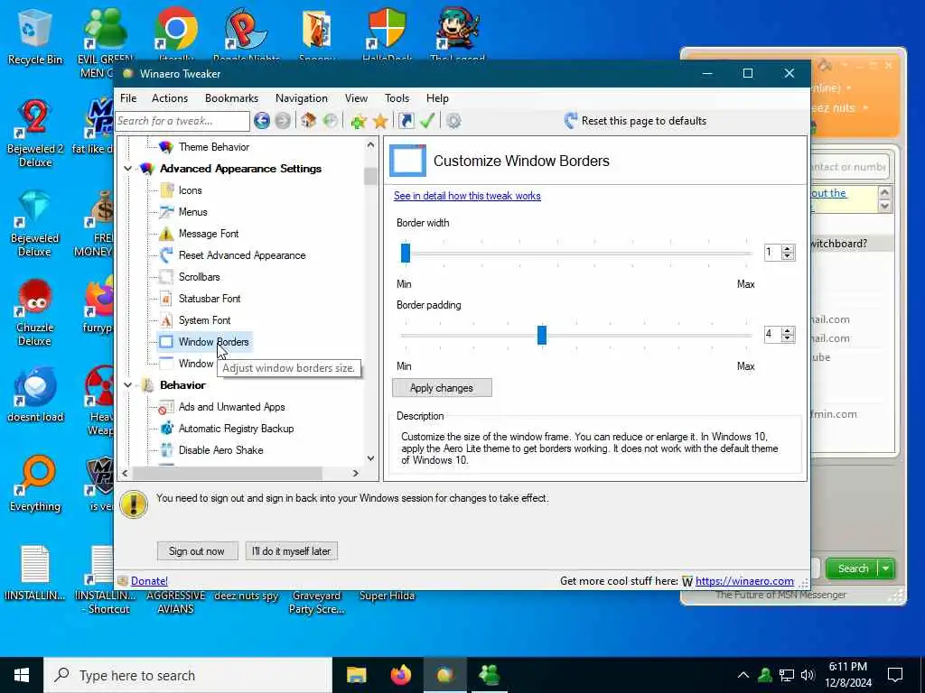Open the Windows Start button
Screen dimensions: 925x693
click(22, 675)
